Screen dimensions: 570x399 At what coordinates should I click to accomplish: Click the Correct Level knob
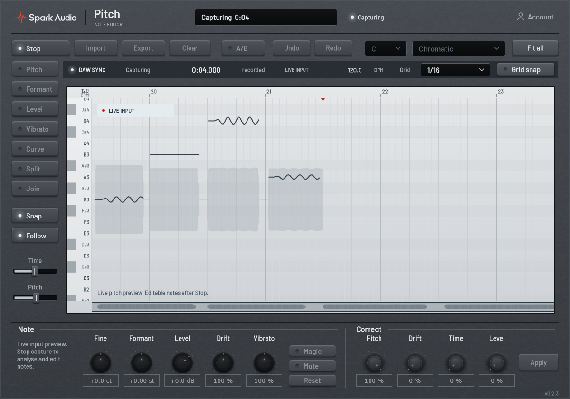[497, 363]
